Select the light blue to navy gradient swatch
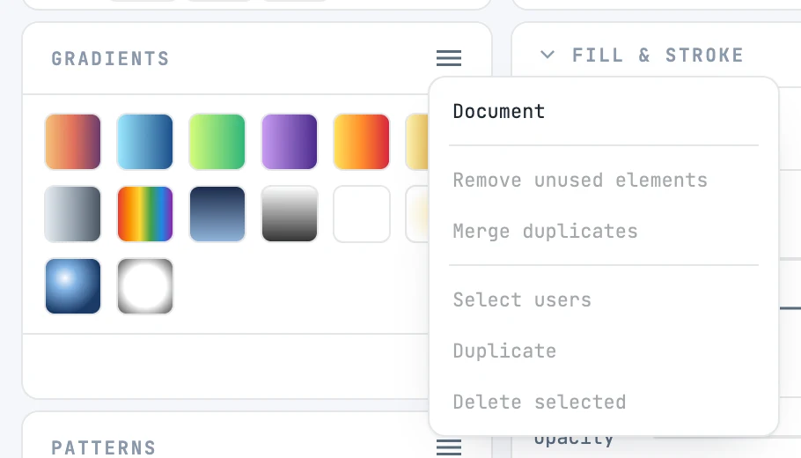The width and height of the screenshot is (801, 458). coord(145,142)
